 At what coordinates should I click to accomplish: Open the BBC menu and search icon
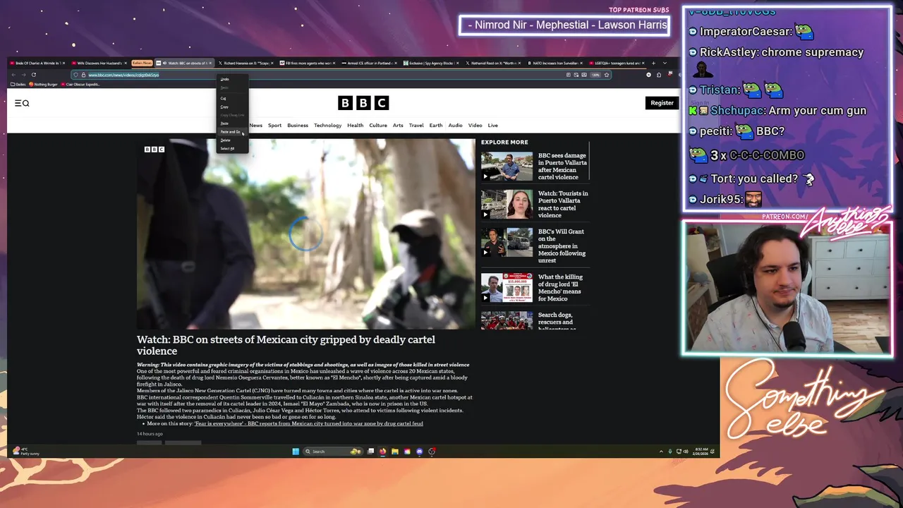(x=22, y=103)
